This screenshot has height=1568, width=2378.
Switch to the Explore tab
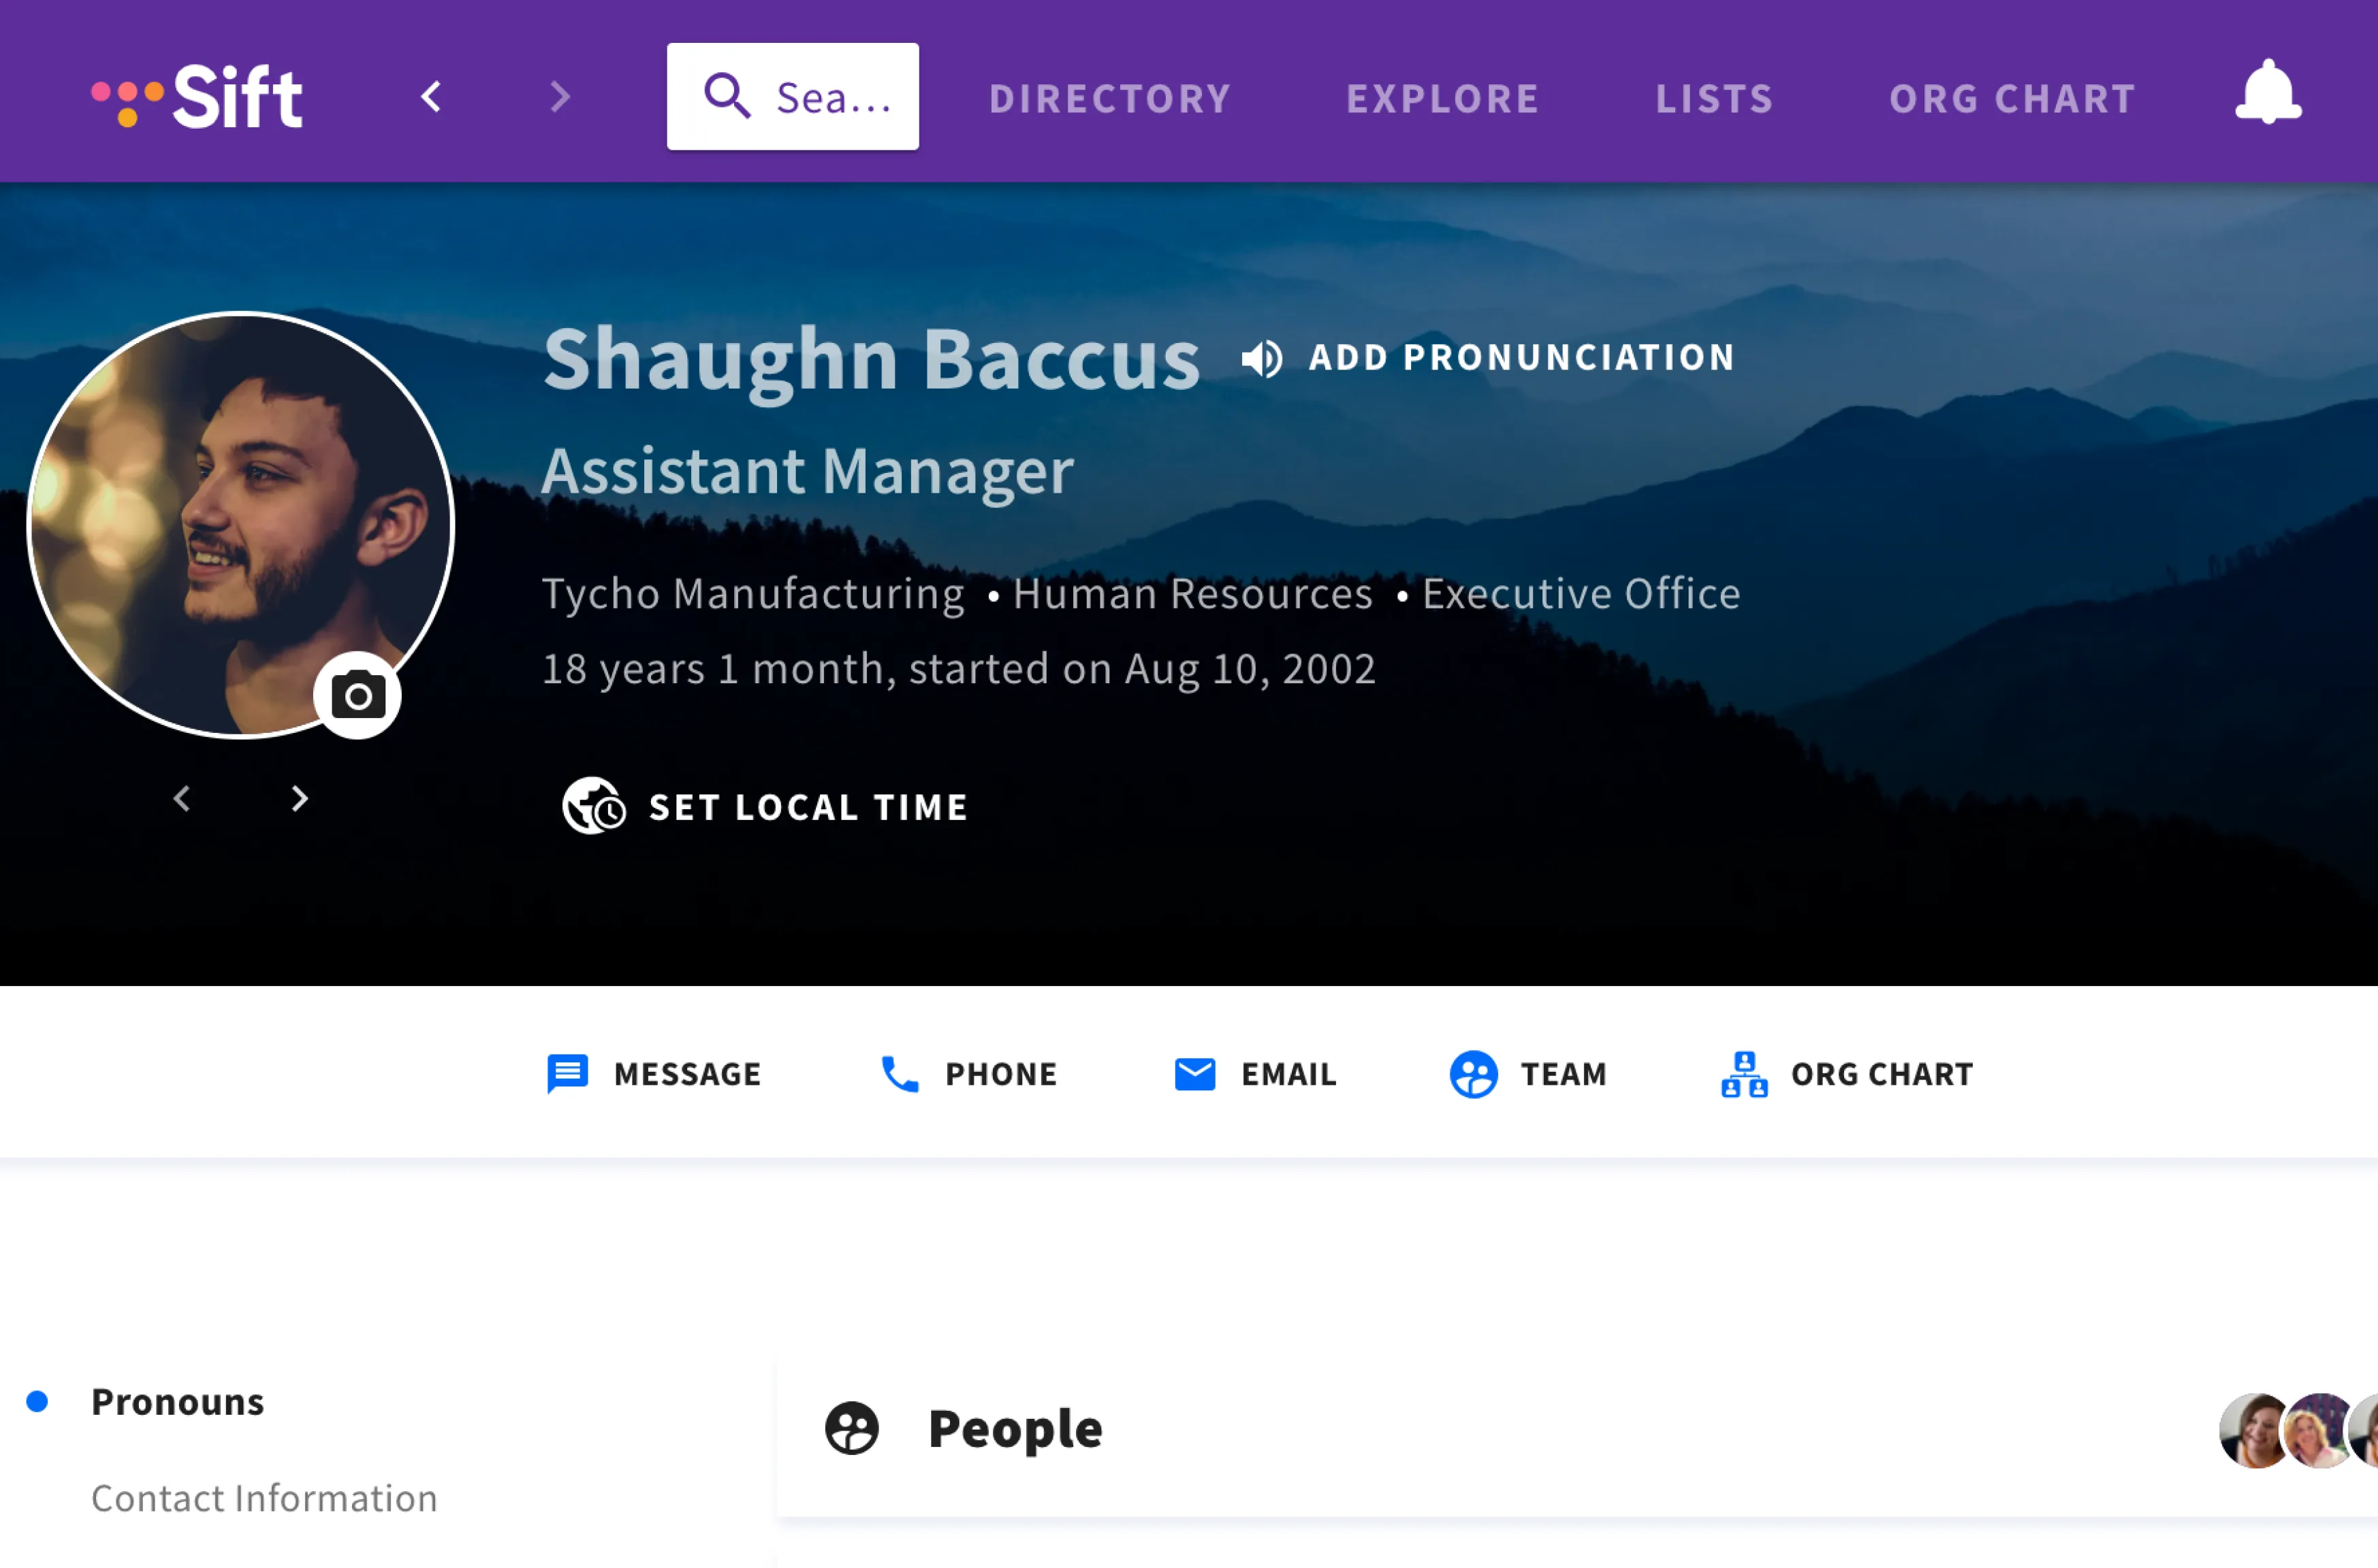[x=1442, y=98]
